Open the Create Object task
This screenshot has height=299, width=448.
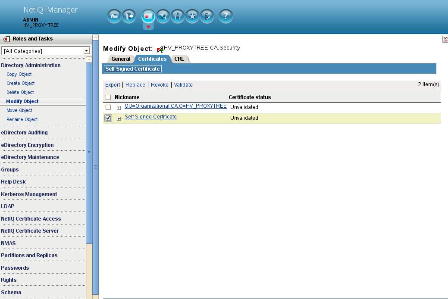pos(21,84)
